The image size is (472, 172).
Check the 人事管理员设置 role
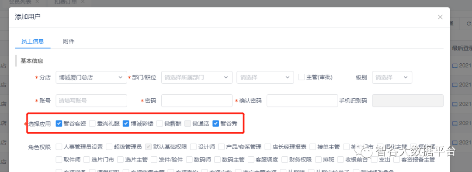coord(59,147)
